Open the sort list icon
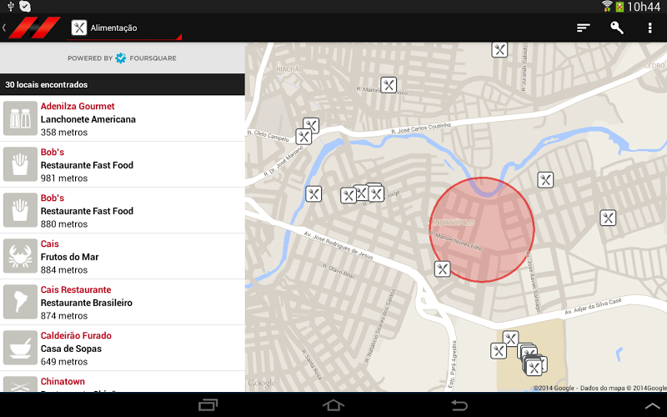 (583, 28)
